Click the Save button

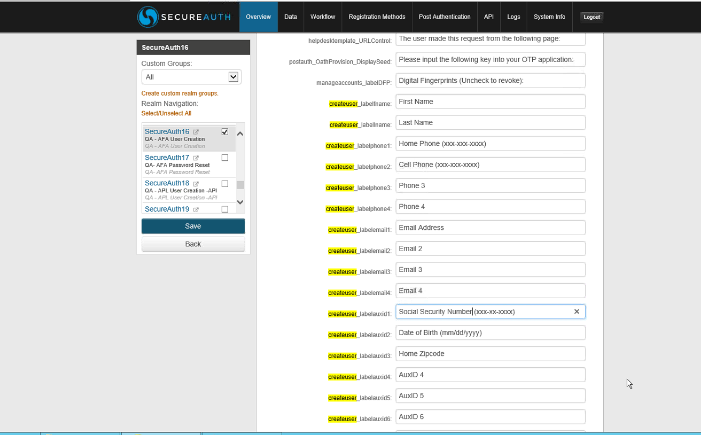193,226
